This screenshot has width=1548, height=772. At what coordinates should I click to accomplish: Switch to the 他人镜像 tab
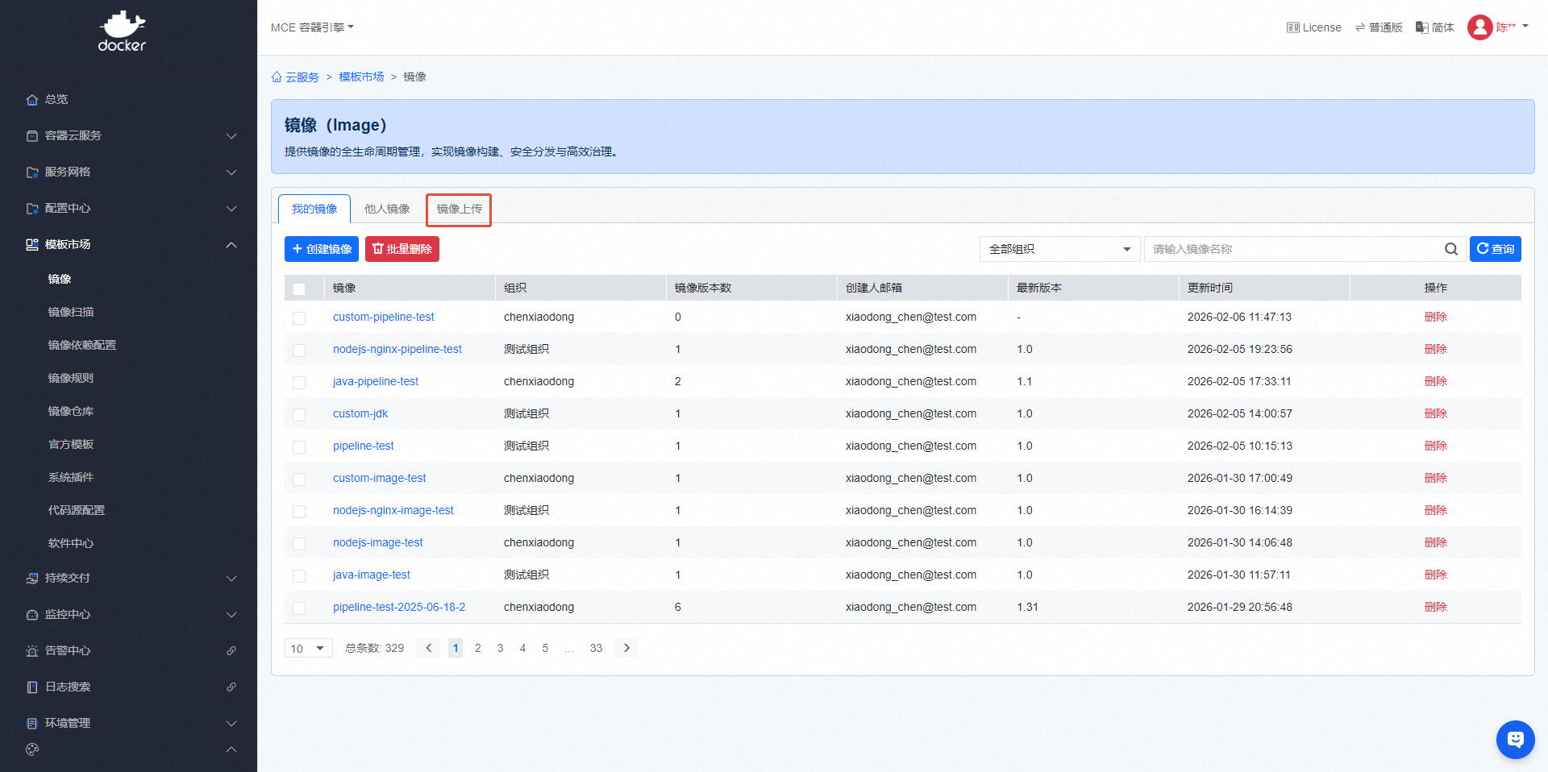pyautogui.click(x=387, y=210)
